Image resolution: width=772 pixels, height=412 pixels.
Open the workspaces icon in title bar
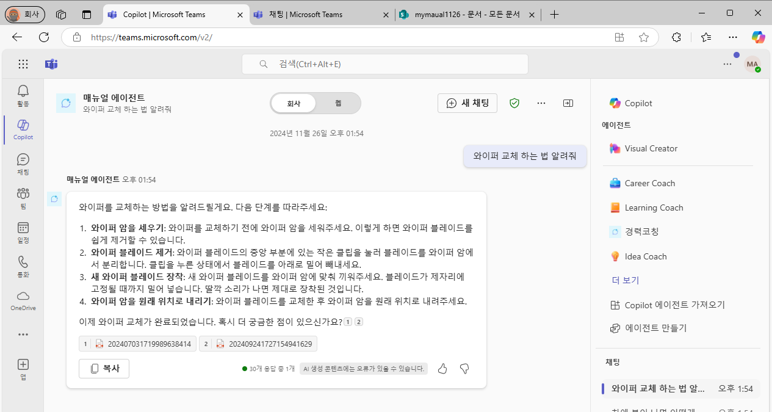[60, 15]
